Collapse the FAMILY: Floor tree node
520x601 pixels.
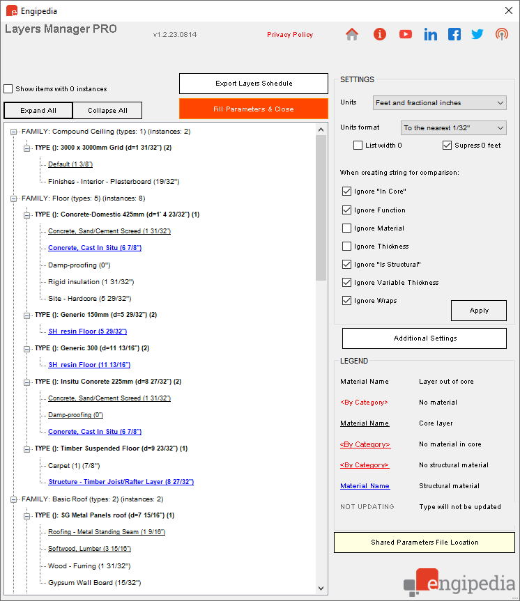tap(13, 198)
